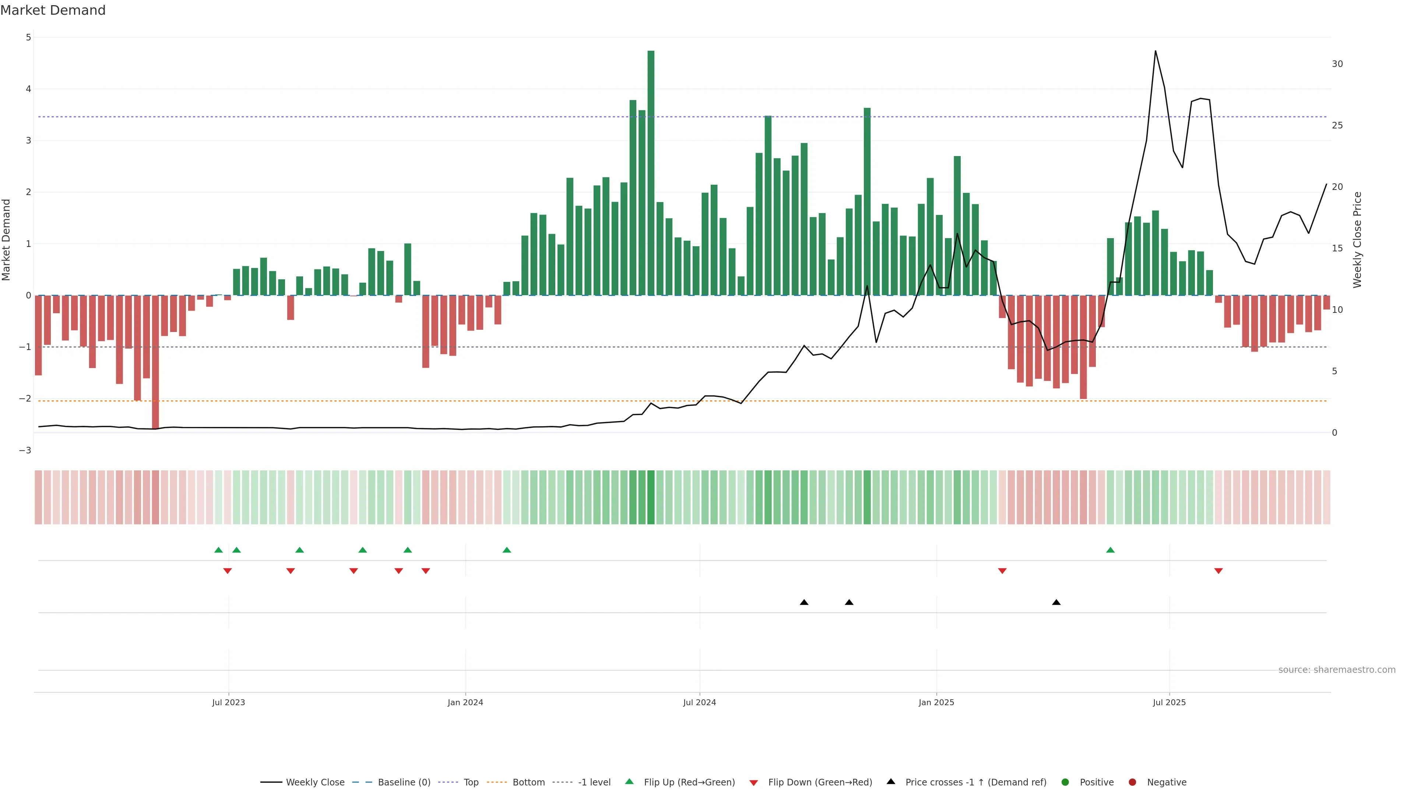
Task: Click the darkest green heatmap strip cell
Action: 651,497
